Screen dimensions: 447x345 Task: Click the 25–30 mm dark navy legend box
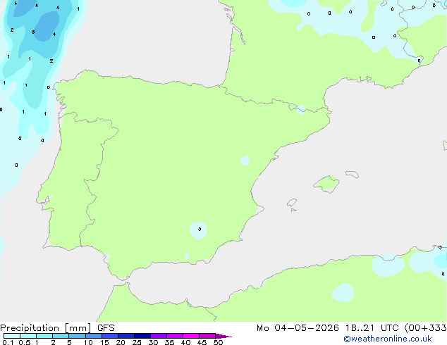point(142,336)
